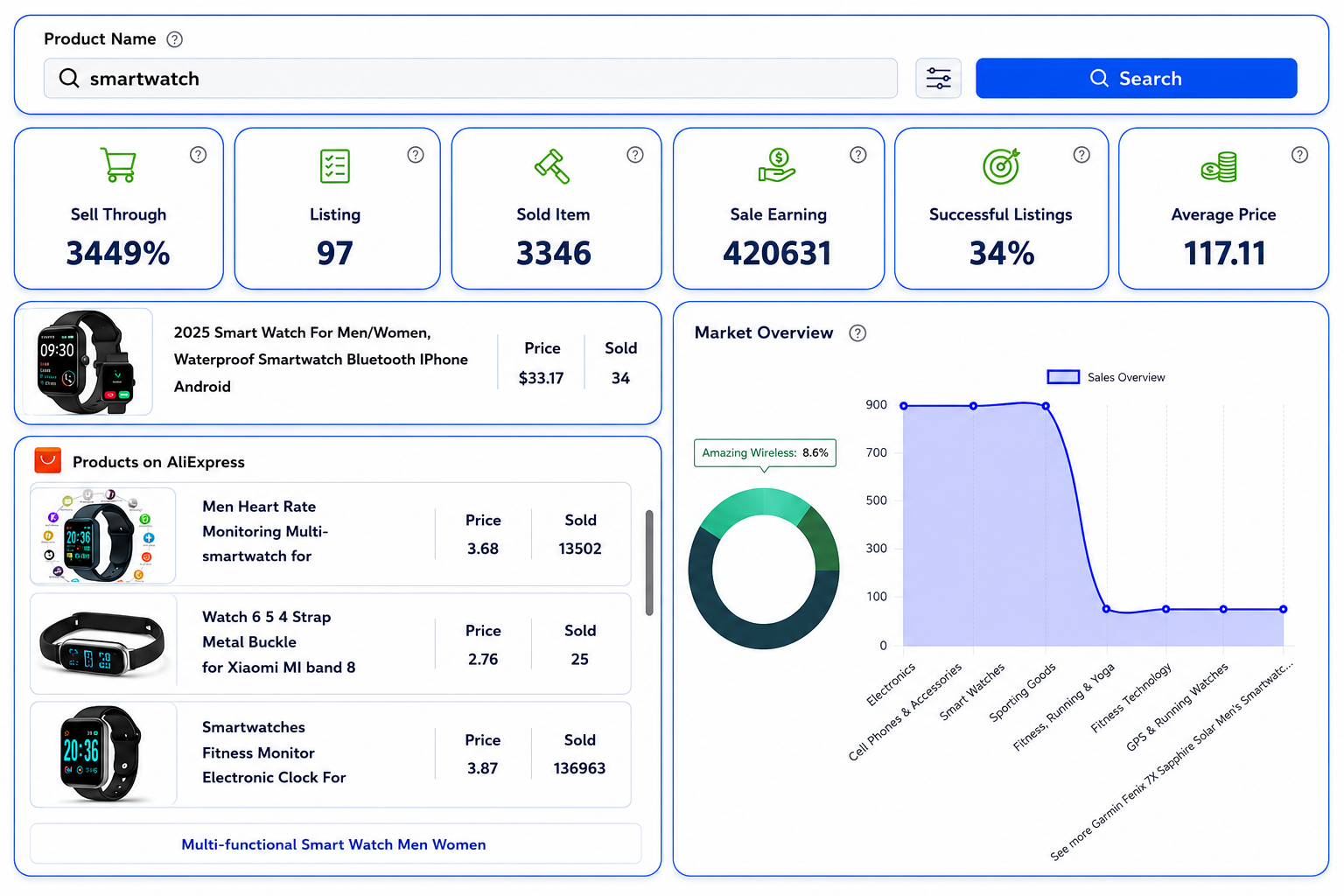Viewport: 1344px width, 896px height.
Task: Click the 2.76 price value
Action: point(483,659)
